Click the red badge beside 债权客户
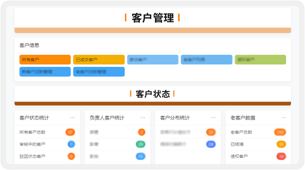Image resolution: width=305 pixels, height=170 pixels. [281, 156]
